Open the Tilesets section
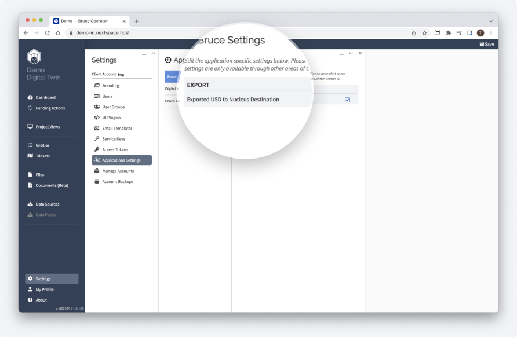Viewport: 517px width, 337px height. coord(42,156)
